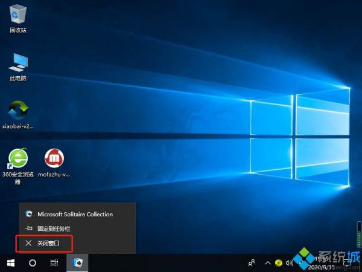Click the Solitaire Collection taskbar icon
362x272 pixels.
[x=78, y=263]
